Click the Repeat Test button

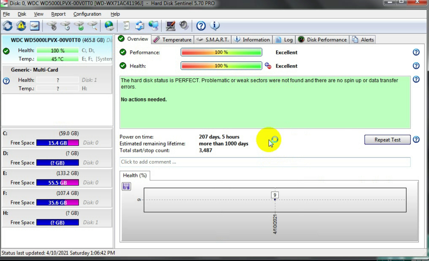coord(387,140)
